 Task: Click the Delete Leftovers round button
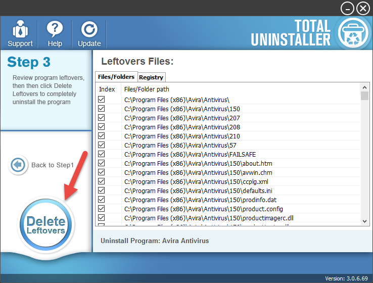[x=46, y=224]
